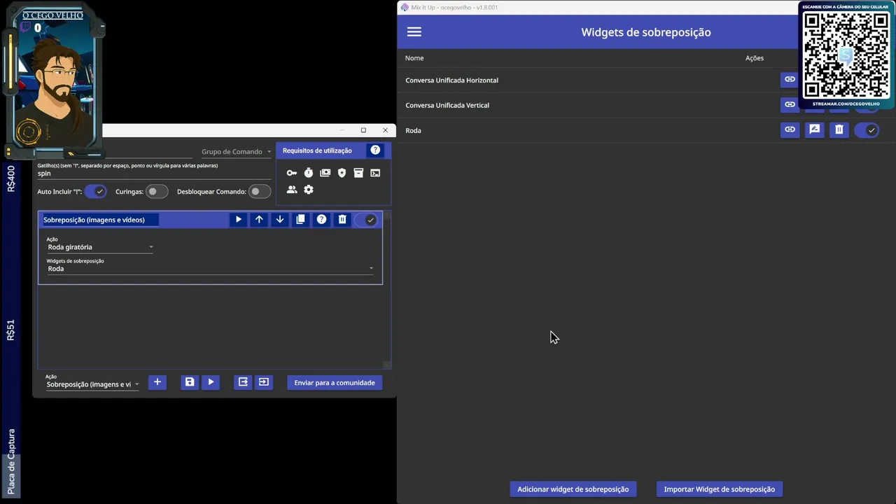896x504 pixels.
Task: Edit the Gatilho field containing spin
Action: coord(154,173)
